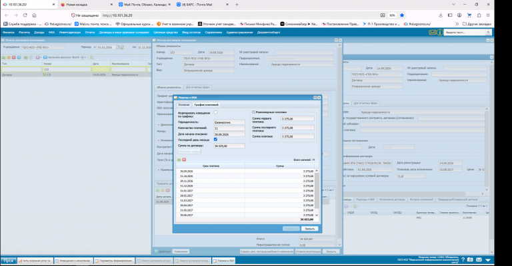This screenshot has width=512, height=266.
Task: Reload the browser page
Action: 25,15
